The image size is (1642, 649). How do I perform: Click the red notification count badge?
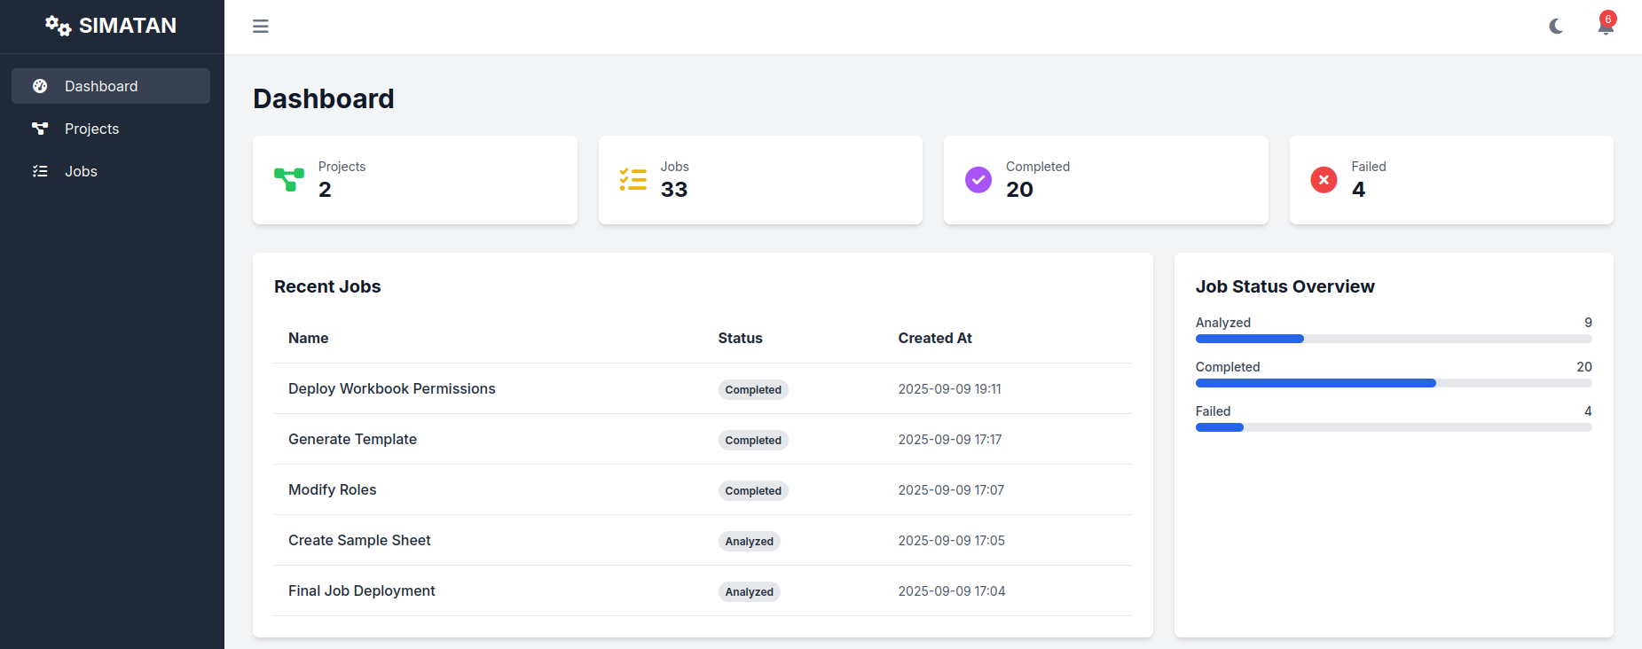pos(1608,19)
